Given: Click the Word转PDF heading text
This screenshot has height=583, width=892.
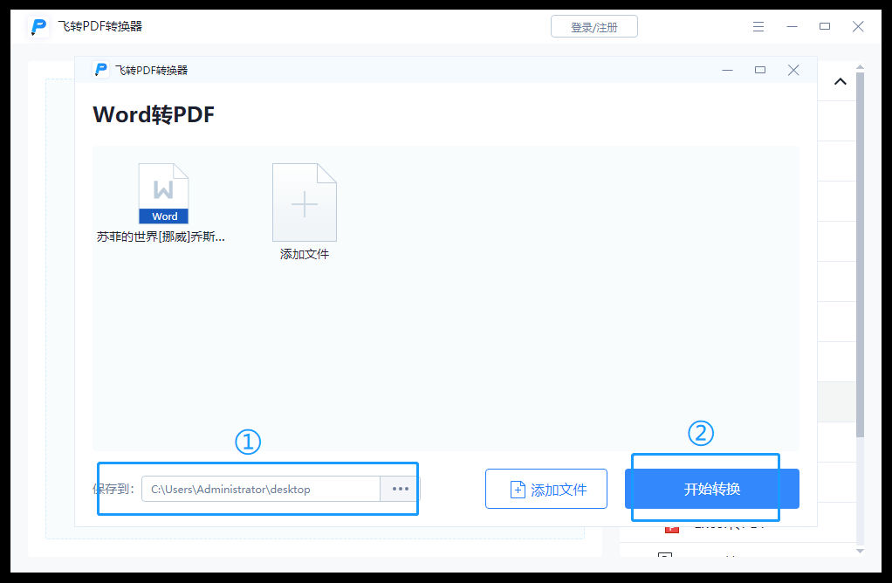Looking at the screenshot, I should pos(154,114).
